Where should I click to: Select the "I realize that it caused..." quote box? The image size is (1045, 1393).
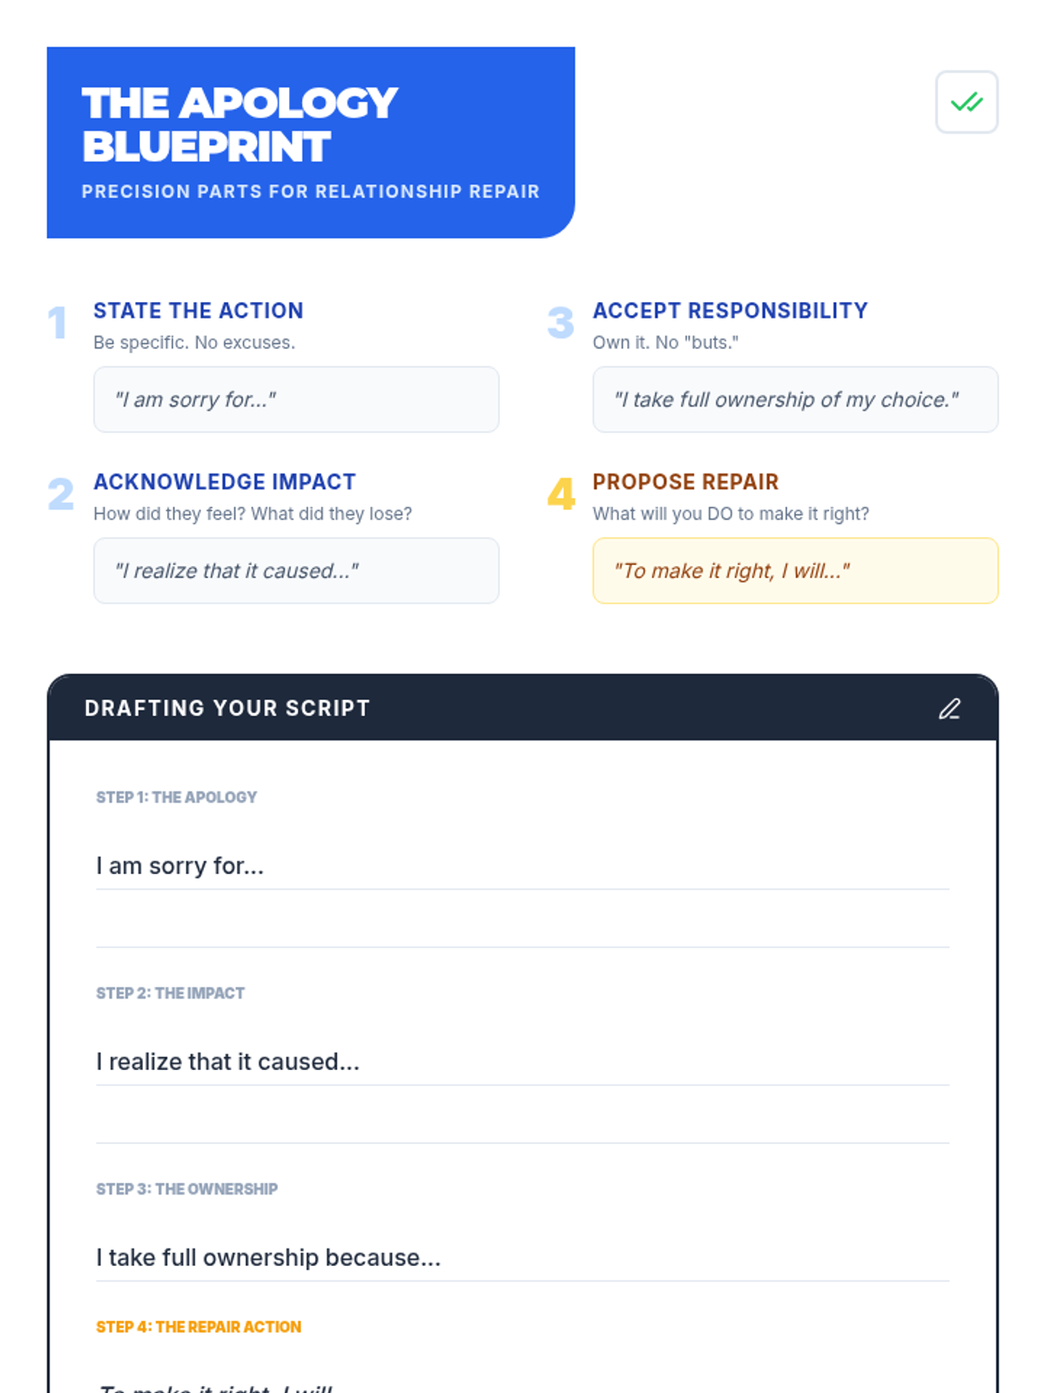[x=296, y=571]
